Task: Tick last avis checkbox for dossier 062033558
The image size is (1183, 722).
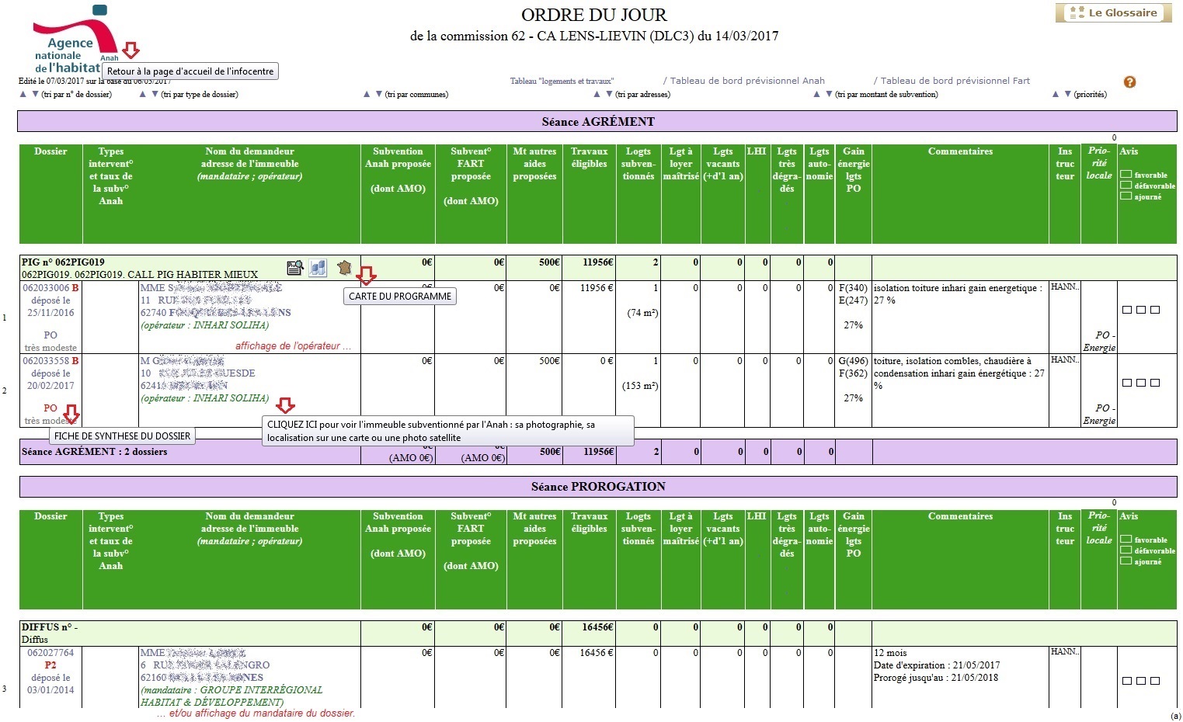Action: pos(1155,383)
